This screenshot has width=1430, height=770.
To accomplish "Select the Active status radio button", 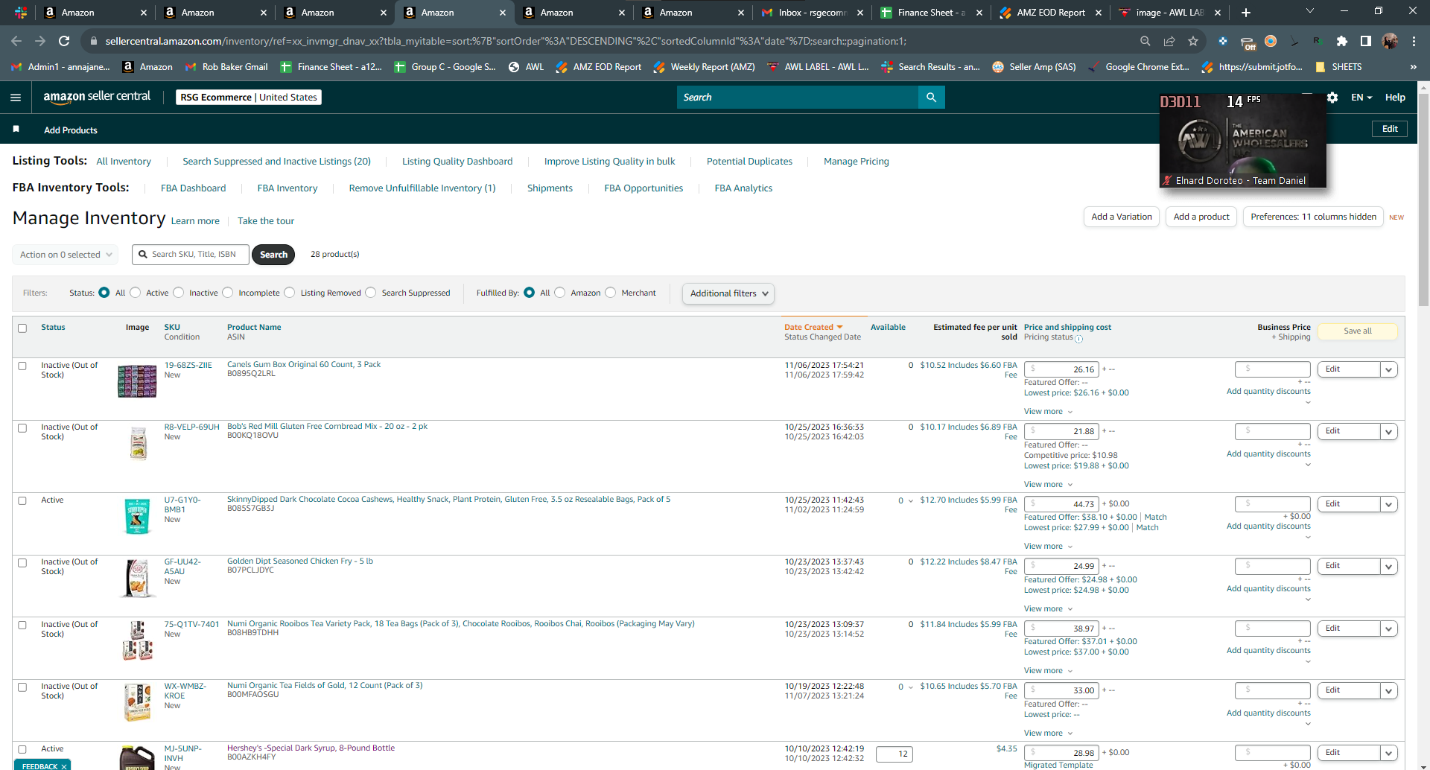I will 136,293.
